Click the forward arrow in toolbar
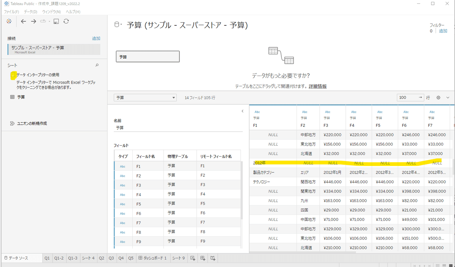Screen dimensions: 455x267 (x=33, y=21)
